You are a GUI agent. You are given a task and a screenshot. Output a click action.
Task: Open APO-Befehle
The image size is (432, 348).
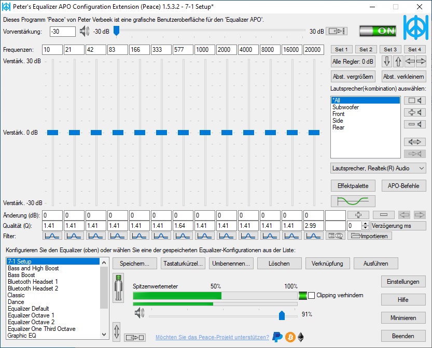pos(403,186)
